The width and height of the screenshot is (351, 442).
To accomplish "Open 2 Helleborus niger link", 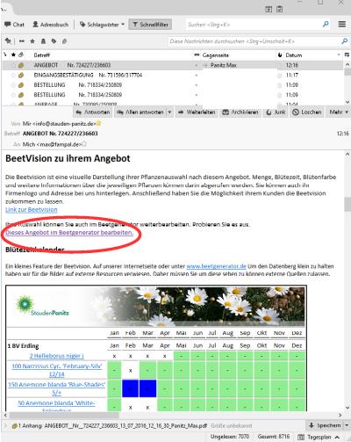I will point(57,356).
